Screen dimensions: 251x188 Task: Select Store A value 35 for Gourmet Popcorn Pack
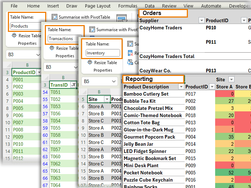click(225, 137)
